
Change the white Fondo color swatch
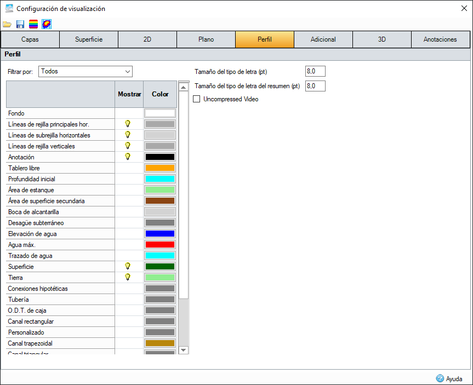tap(160, 113)
